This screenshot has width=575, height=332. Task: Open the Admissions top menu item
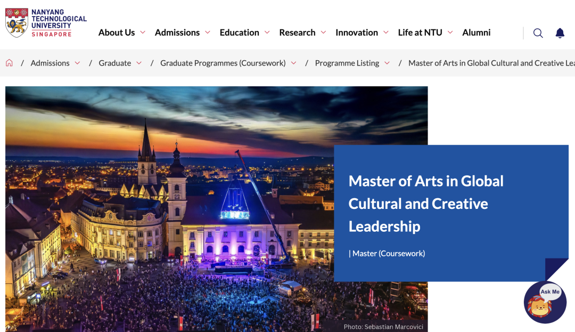point(177,33)
